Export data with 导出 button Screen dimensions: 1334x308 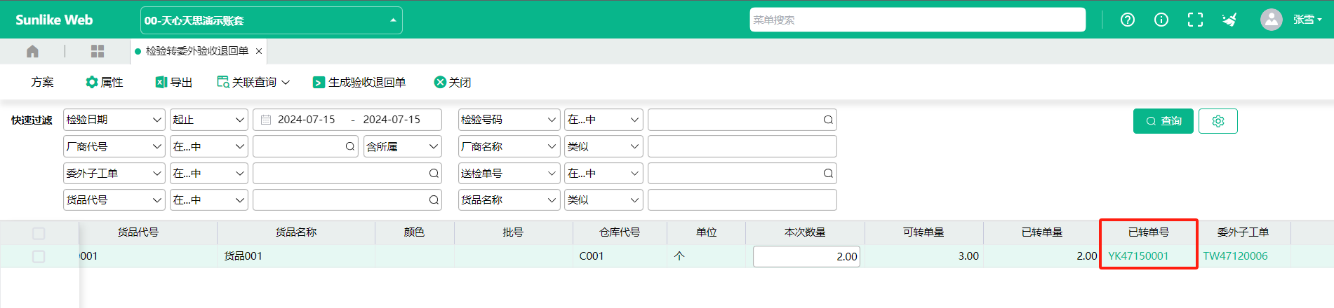tap(174, 83)
